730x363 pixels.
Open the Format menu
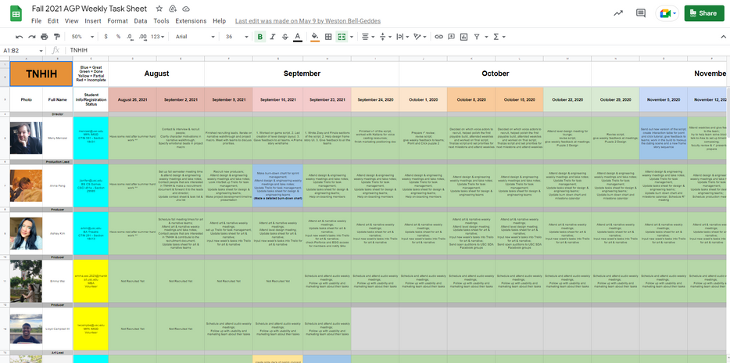pyautogui.click(x=117, y=21)
